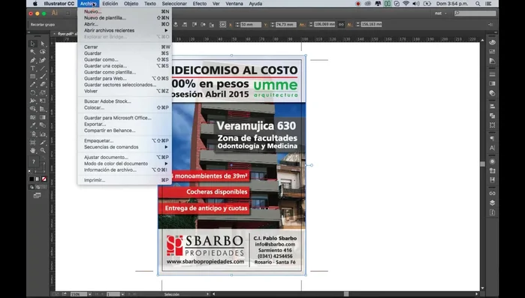This screenshot has width=525, height=298.
Task: Click the Wi-Fi icon in menu bar
Action: [x=406, y=4]
